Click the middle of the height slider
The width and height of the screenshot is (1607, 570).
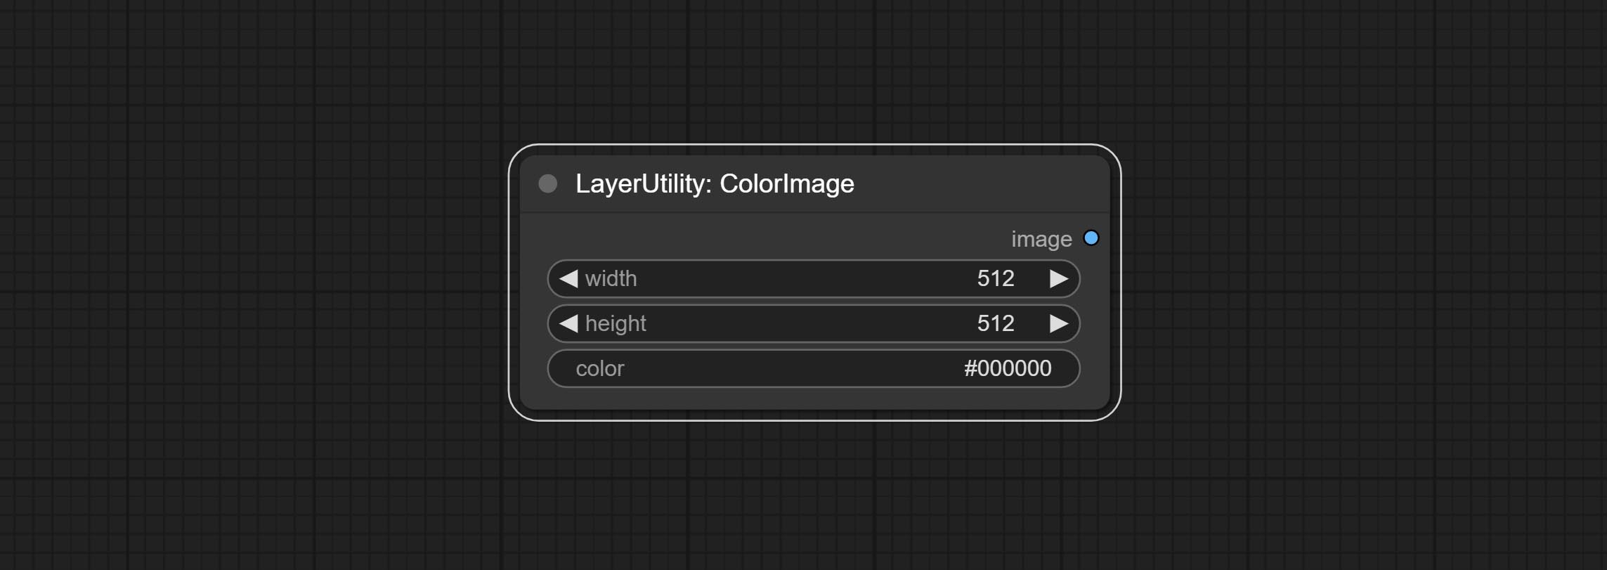coord(814,323)
